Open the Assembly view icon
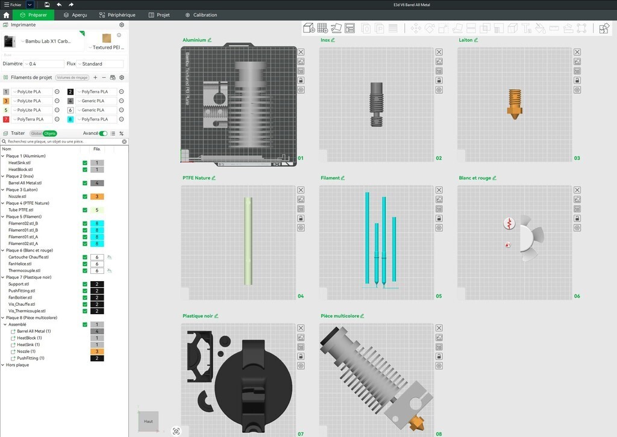Image resolution: width=617 pixels, height=437 pixels. tap(604, 28)
